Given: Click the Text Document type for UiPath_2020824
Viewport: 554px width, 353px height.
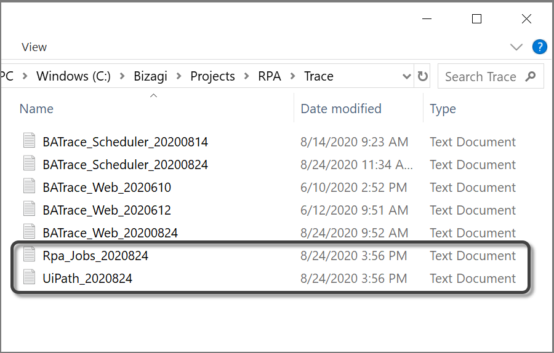Looking at the screenshot, I should [x=473, y=279].
